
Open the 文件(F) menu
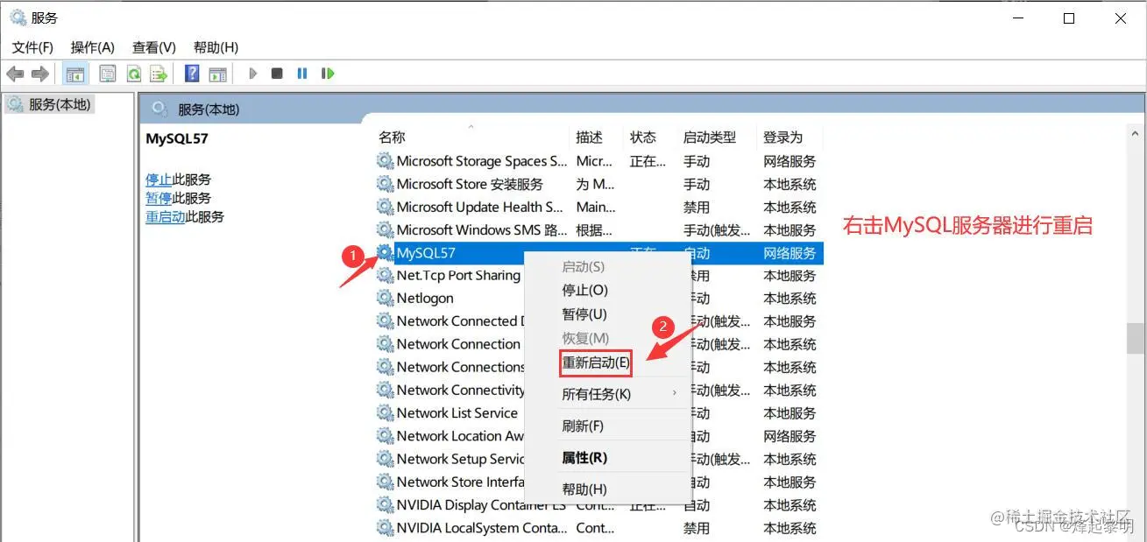[x=32, y=47]
